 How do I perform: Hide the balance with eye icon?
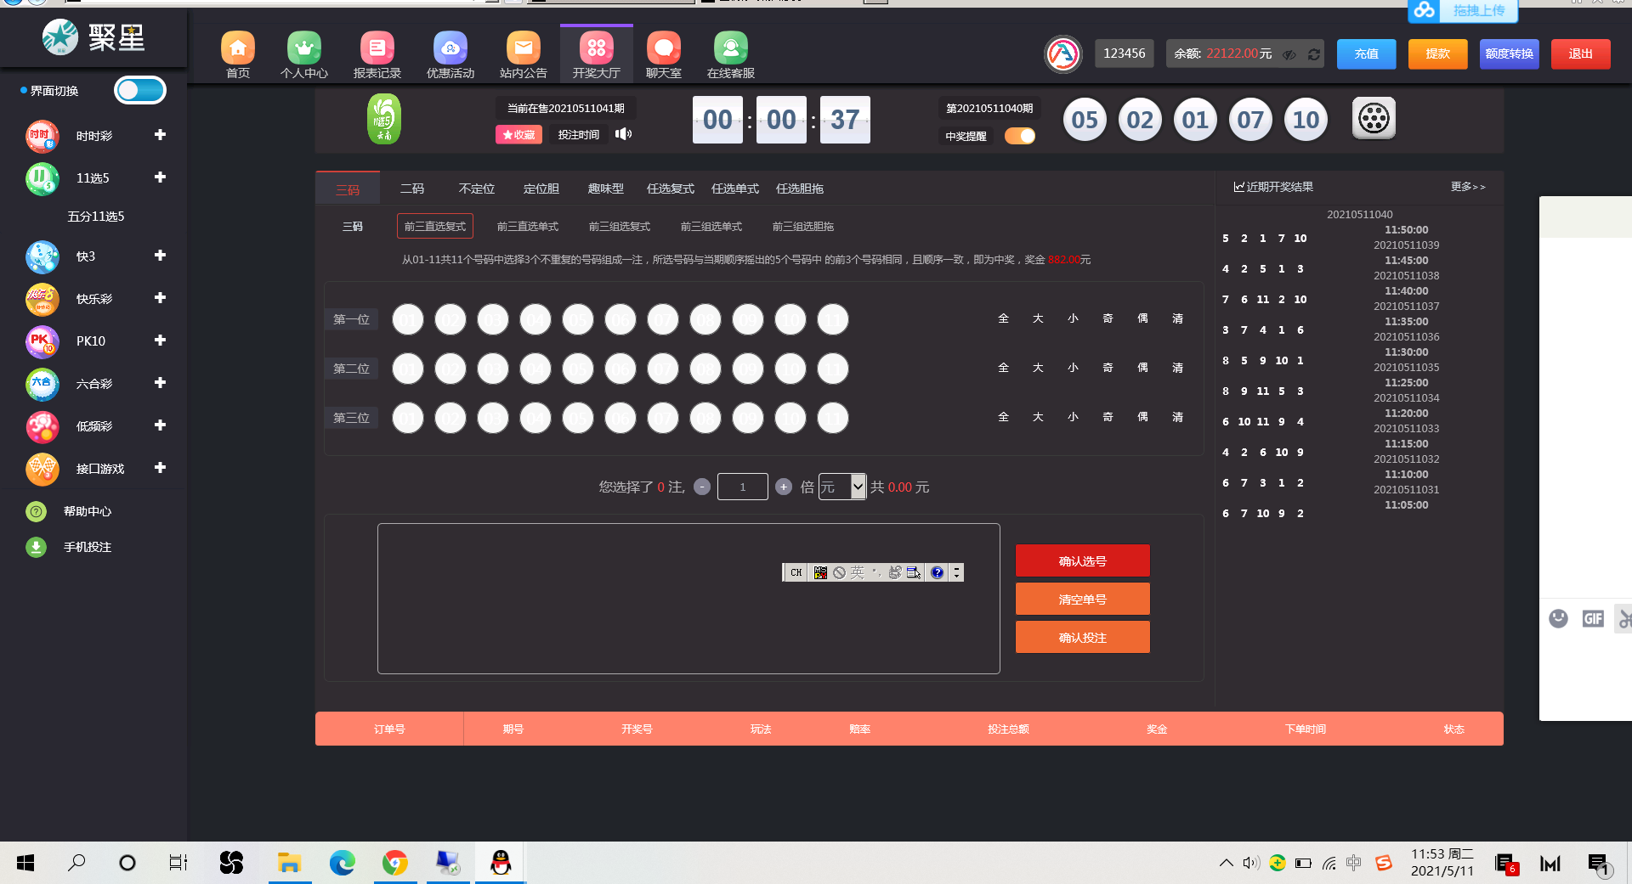pyautogui.click(x=1289, y=54)
